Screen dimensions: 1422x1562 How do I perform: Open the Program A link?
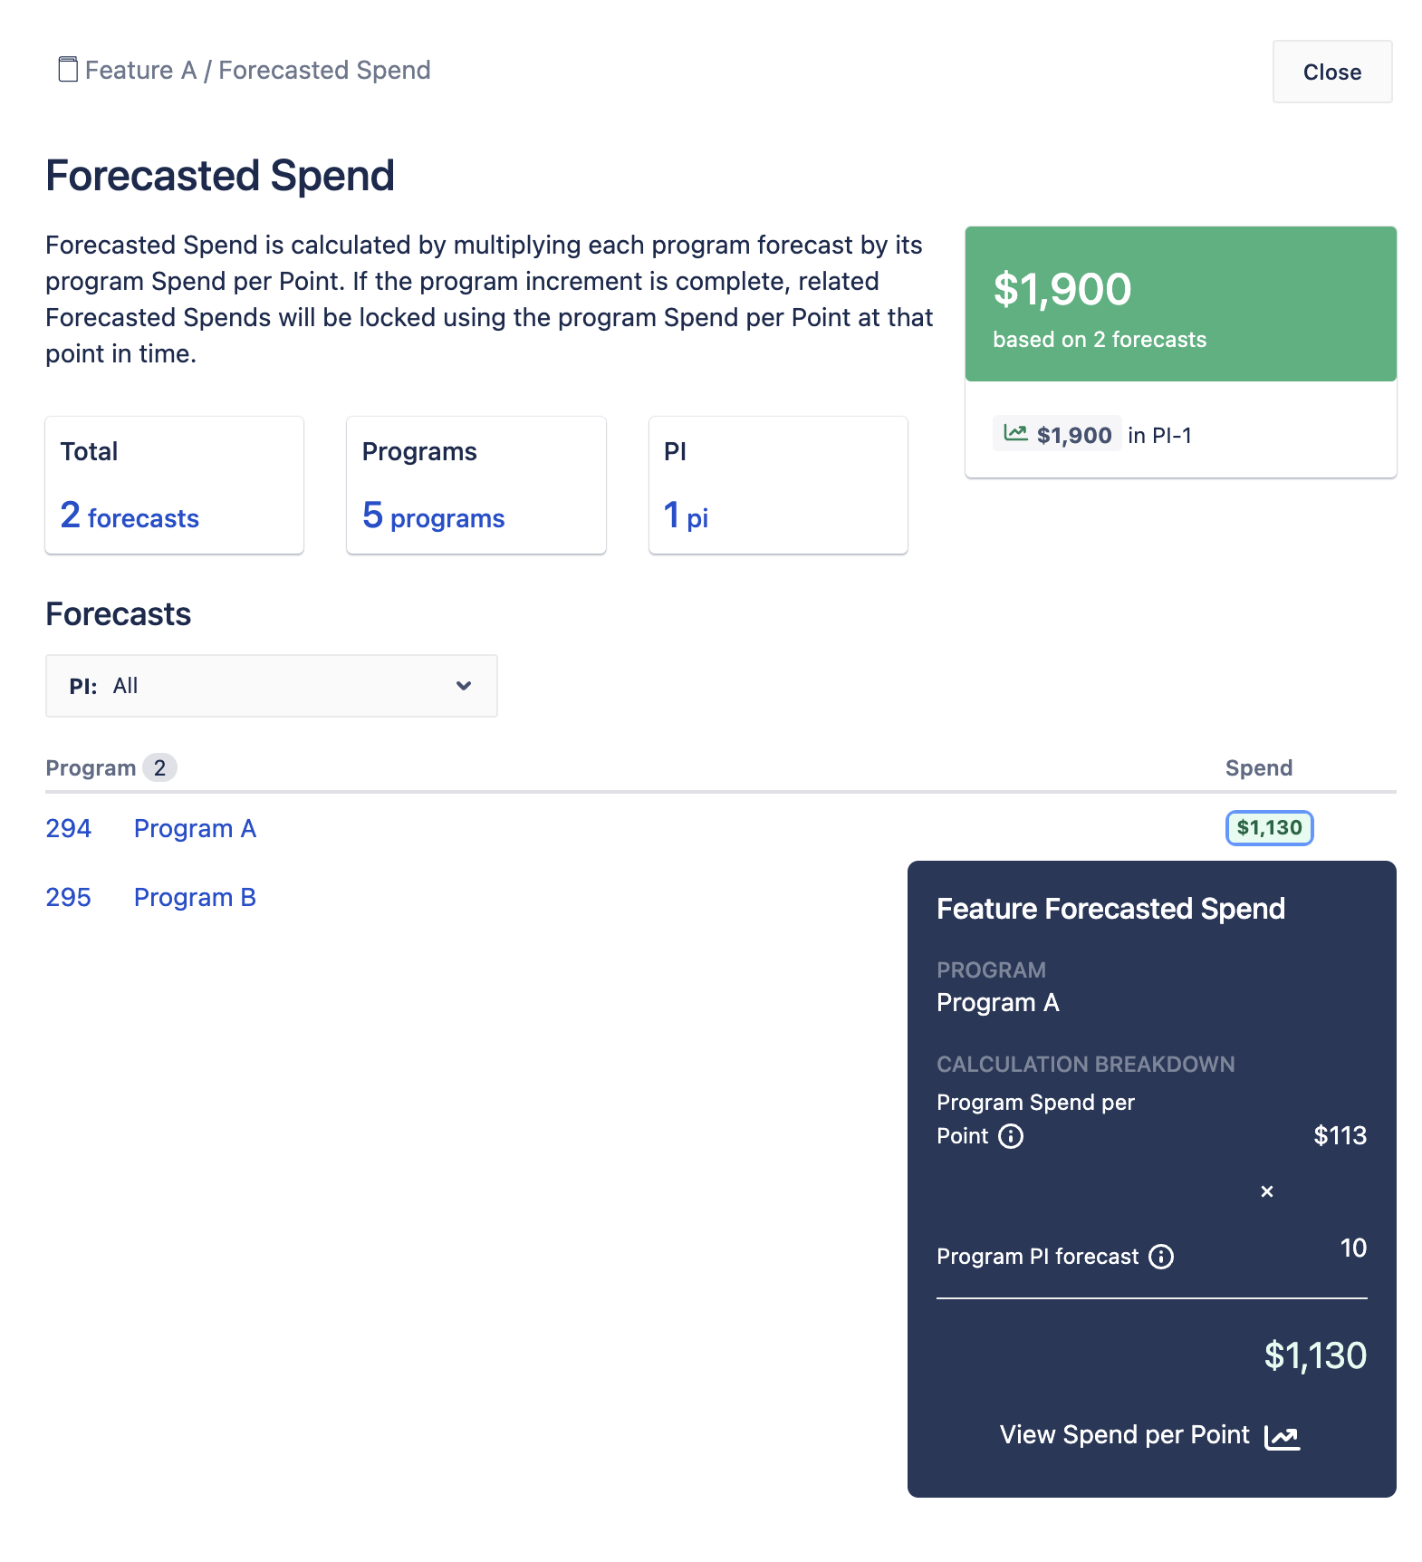click(195, 828)
